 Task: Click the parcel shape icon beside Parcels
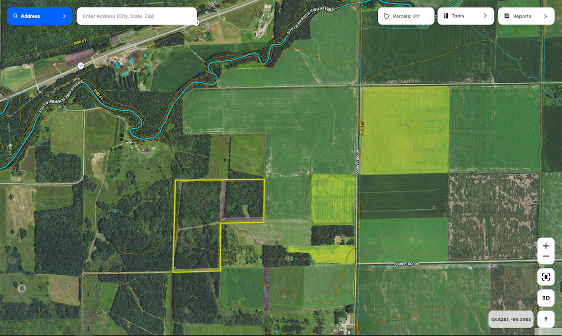[x=387, y=16]
